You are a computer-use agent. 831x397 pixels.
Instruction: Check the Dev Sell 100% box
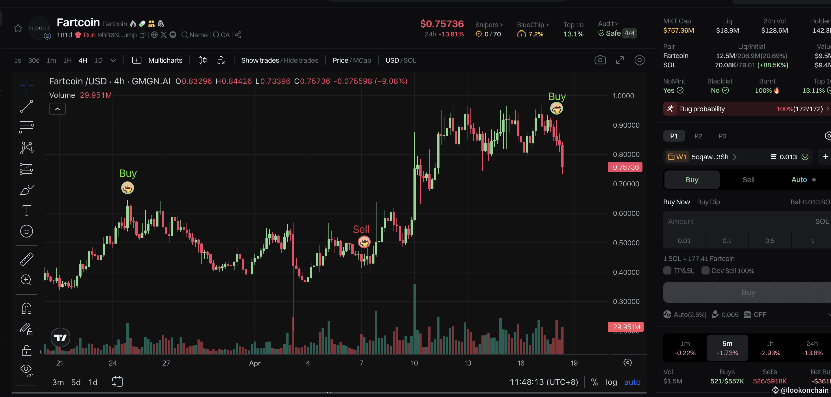point(705,271)
